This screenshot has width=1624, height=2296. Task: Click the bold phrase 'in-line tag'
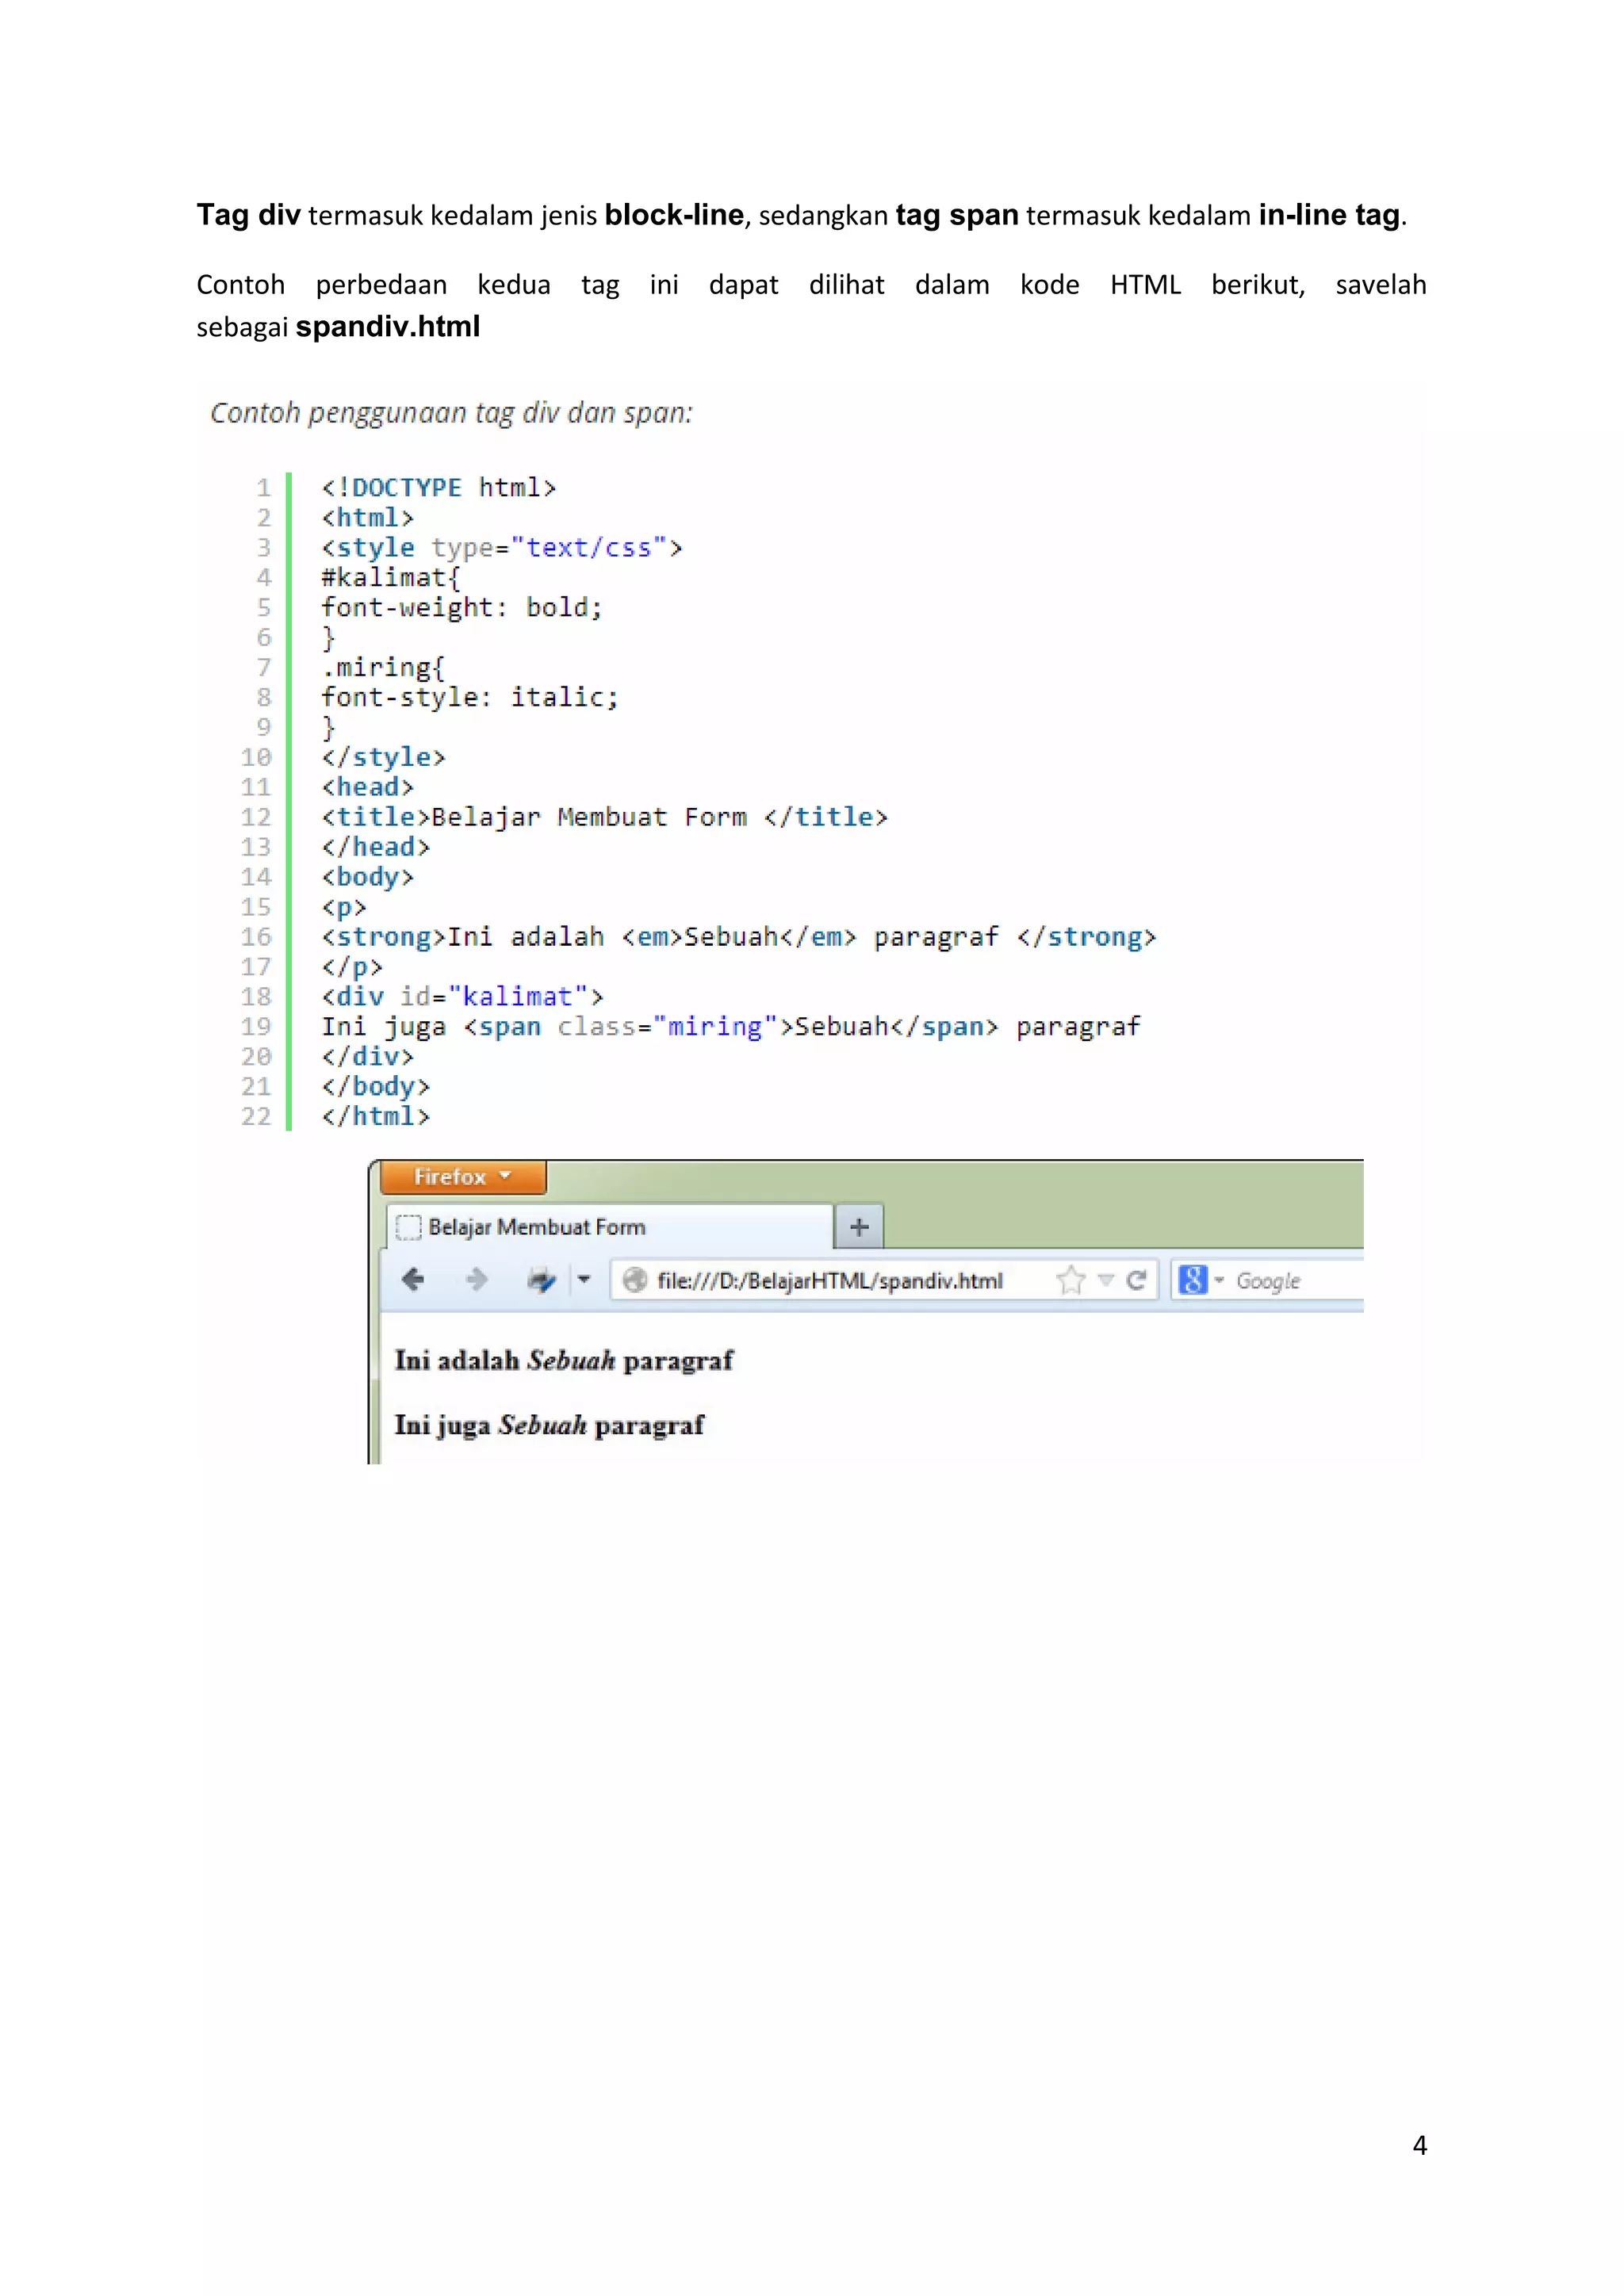pyautogui.click(x=1329, y=215)
